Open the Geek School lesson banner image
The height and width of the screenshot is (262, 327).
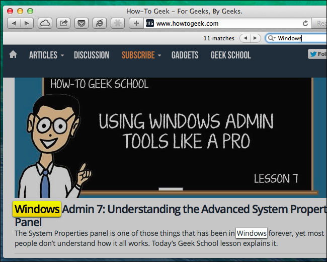171,138
